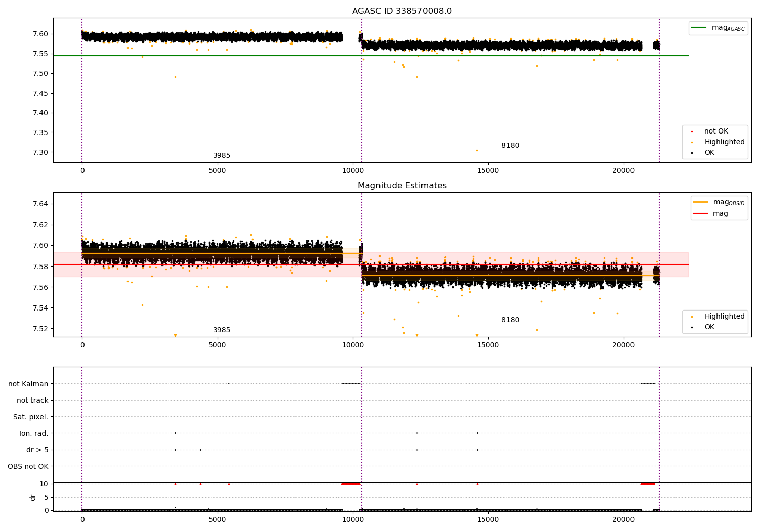Screen dimensions: 759x531
Task: Click the '8180' annotation in Magnitude Estimates plot
Action: (x=510, y=320)
